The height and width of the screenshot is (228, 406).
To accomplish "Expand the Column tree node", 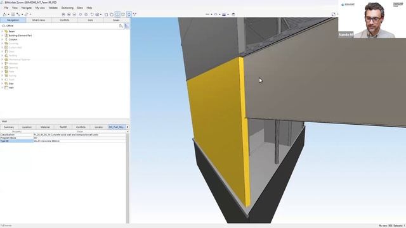I will [x=3, y=39].
